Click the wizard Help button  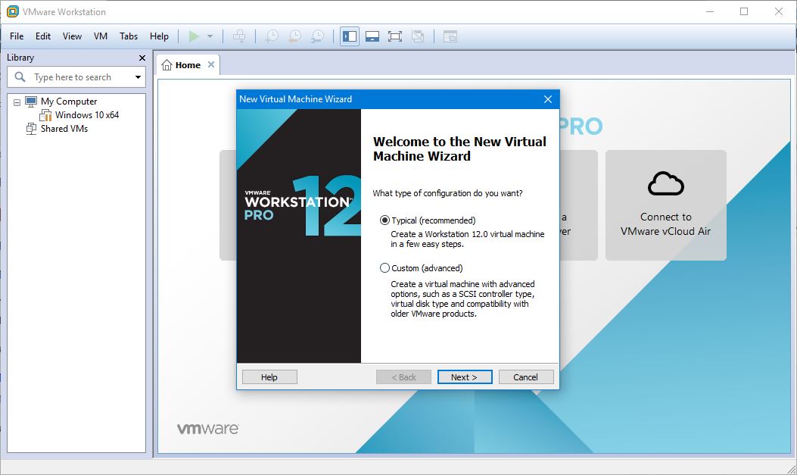pos(269,377)
